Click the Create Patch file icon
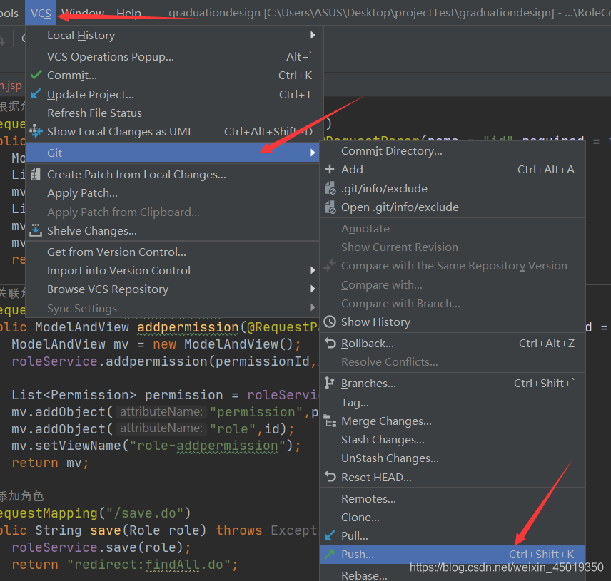 36,174
